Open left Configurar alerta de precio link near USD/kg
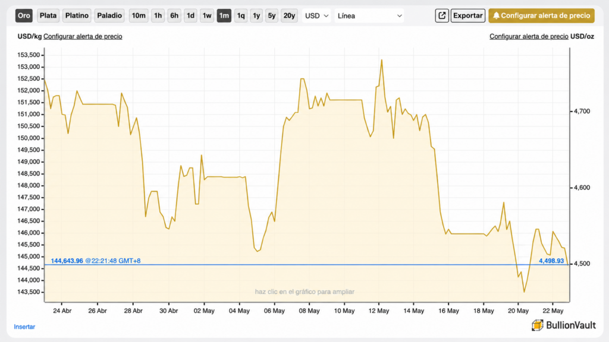 83,36
